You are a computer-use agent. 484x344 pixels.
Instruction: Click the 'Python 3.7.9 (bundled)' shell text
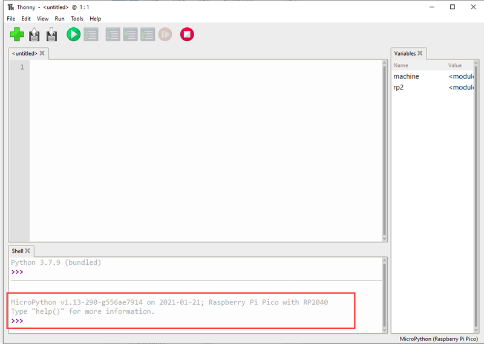pyautogui.click(x=56, y=262)
